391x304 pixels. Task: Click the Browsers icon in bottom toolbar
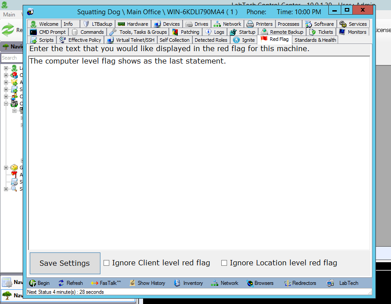coord(250,283)
